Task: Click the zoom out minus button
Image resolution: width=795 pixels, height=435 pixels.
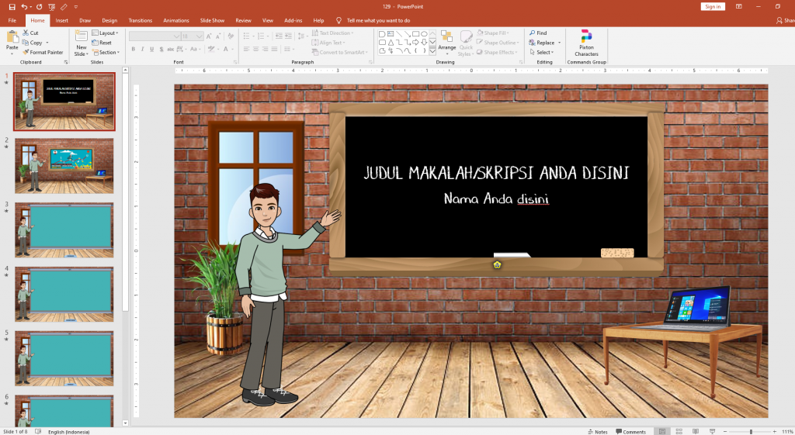Action: [725, 431]
